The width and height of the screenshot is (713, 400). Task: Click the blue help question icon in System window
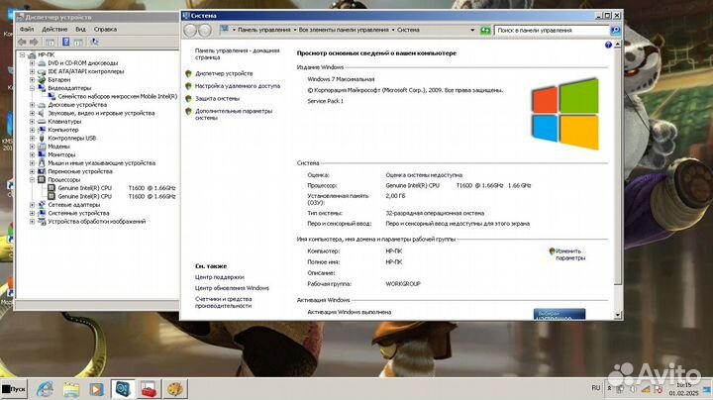608,45
